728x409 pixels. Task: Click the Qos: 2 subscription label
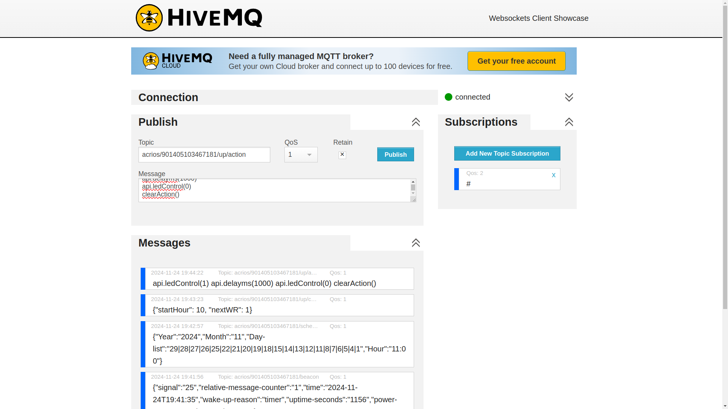coord(475,173)
